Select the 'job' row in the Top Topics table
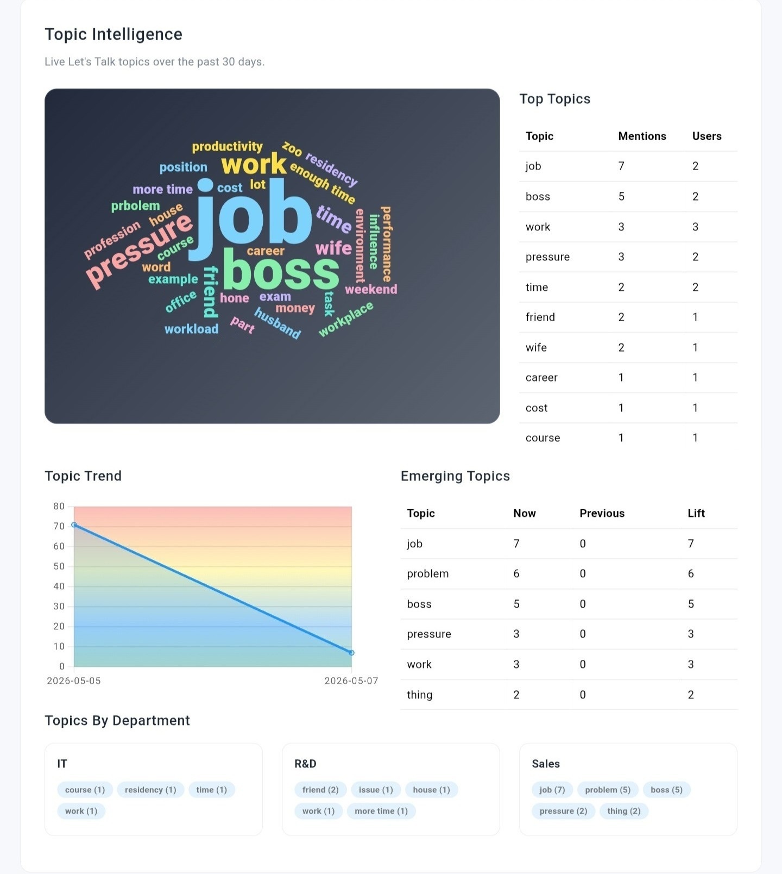The height and width of the screenshot is (874, 782). (x=628, y=166)
